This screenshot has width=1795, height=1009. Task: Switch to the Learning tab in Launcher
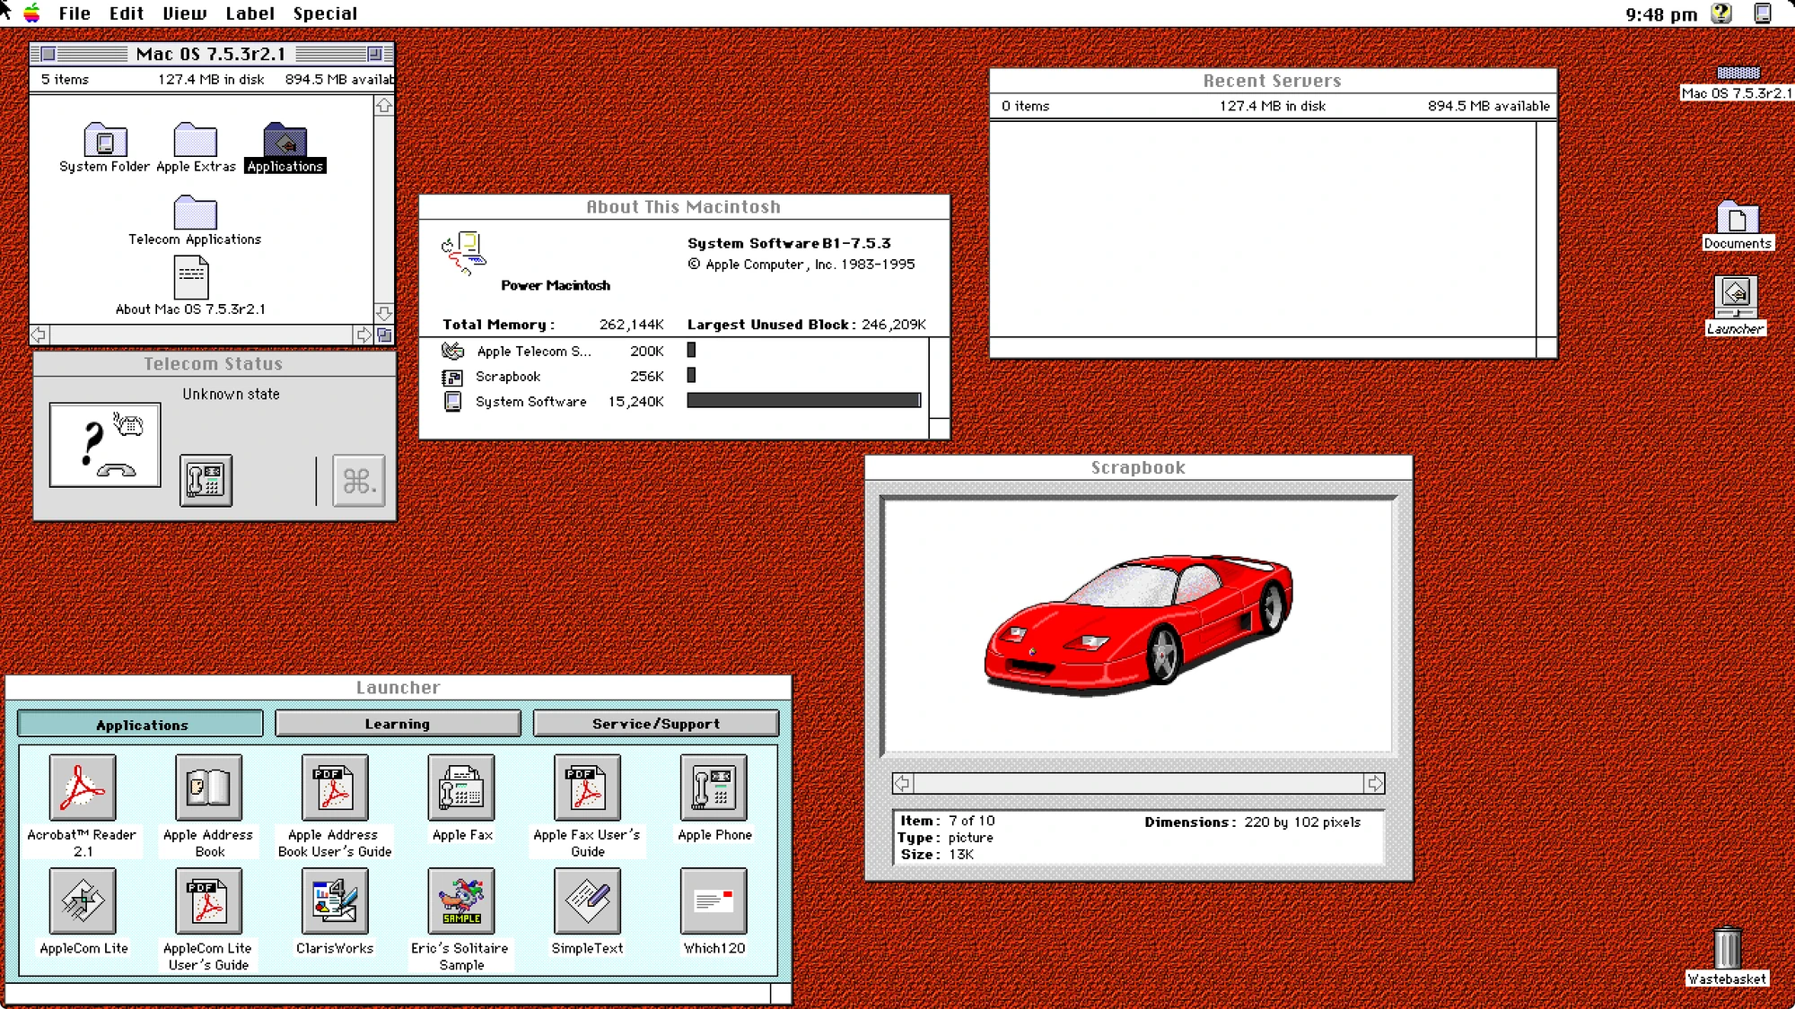click(398, 723)
